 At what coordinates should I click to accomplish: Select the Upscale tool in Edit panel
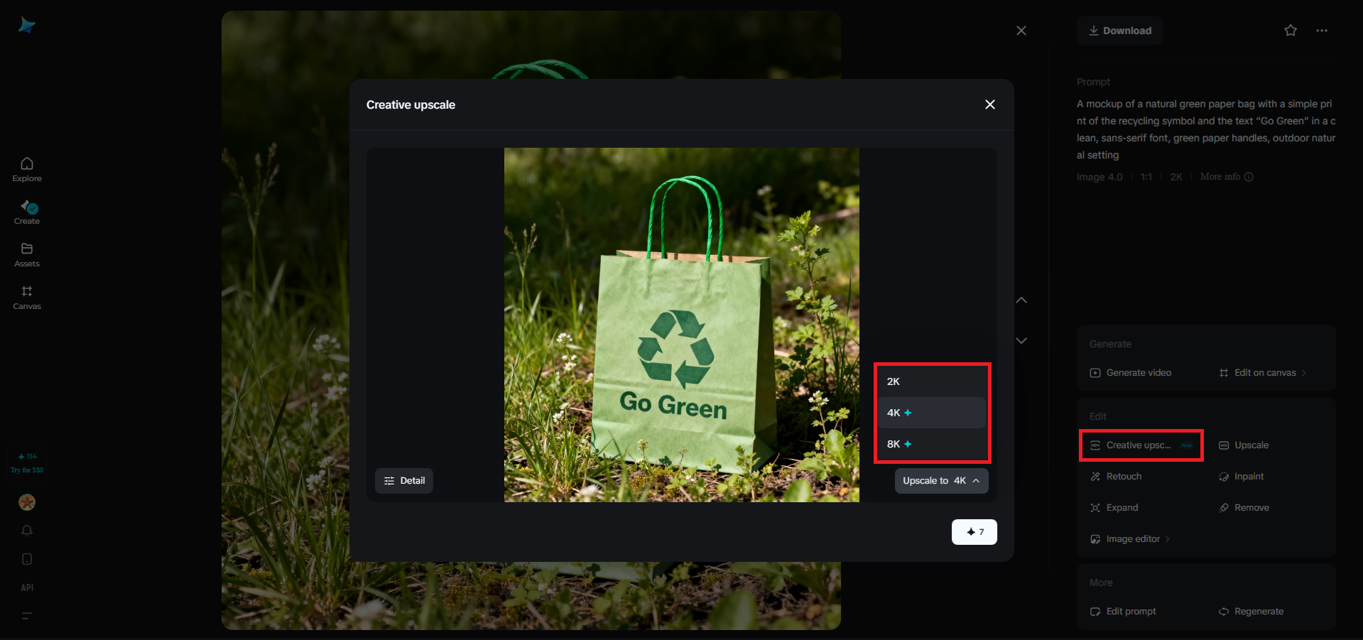click(1244, 445)
